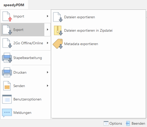Click the Drucken printer icon
The width and height of the screenshot is (147, 127).
pos(7,72)
